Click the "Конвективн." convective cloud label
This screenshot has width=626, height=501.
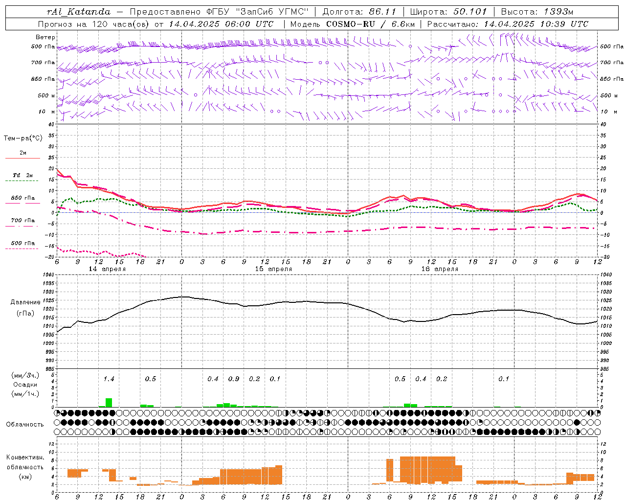click(x=25, y=457)
